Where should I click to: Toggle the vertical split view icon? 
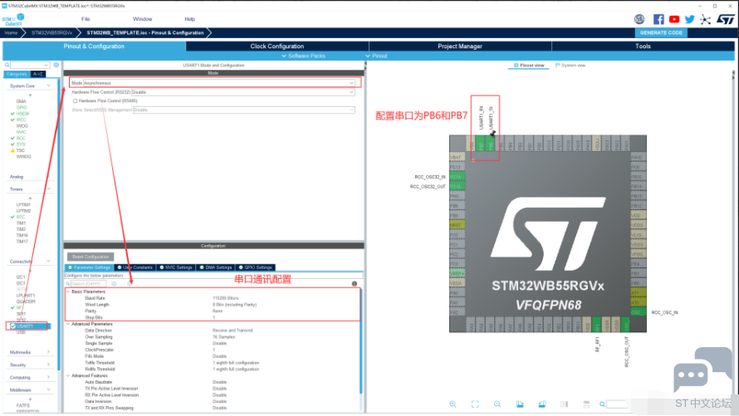tap(564, 404)
